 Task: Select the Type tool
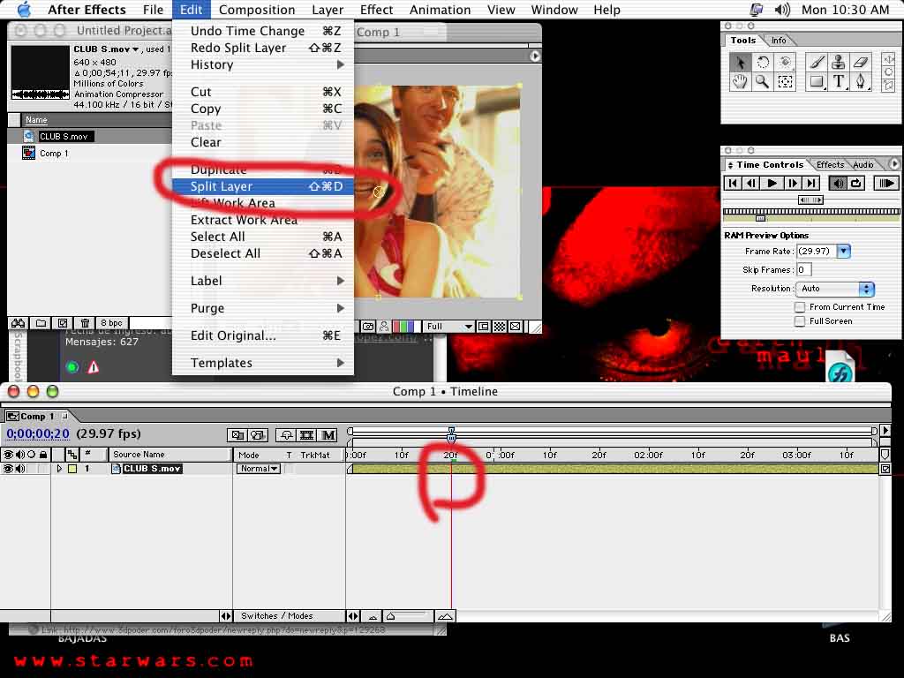click(839, 82)
